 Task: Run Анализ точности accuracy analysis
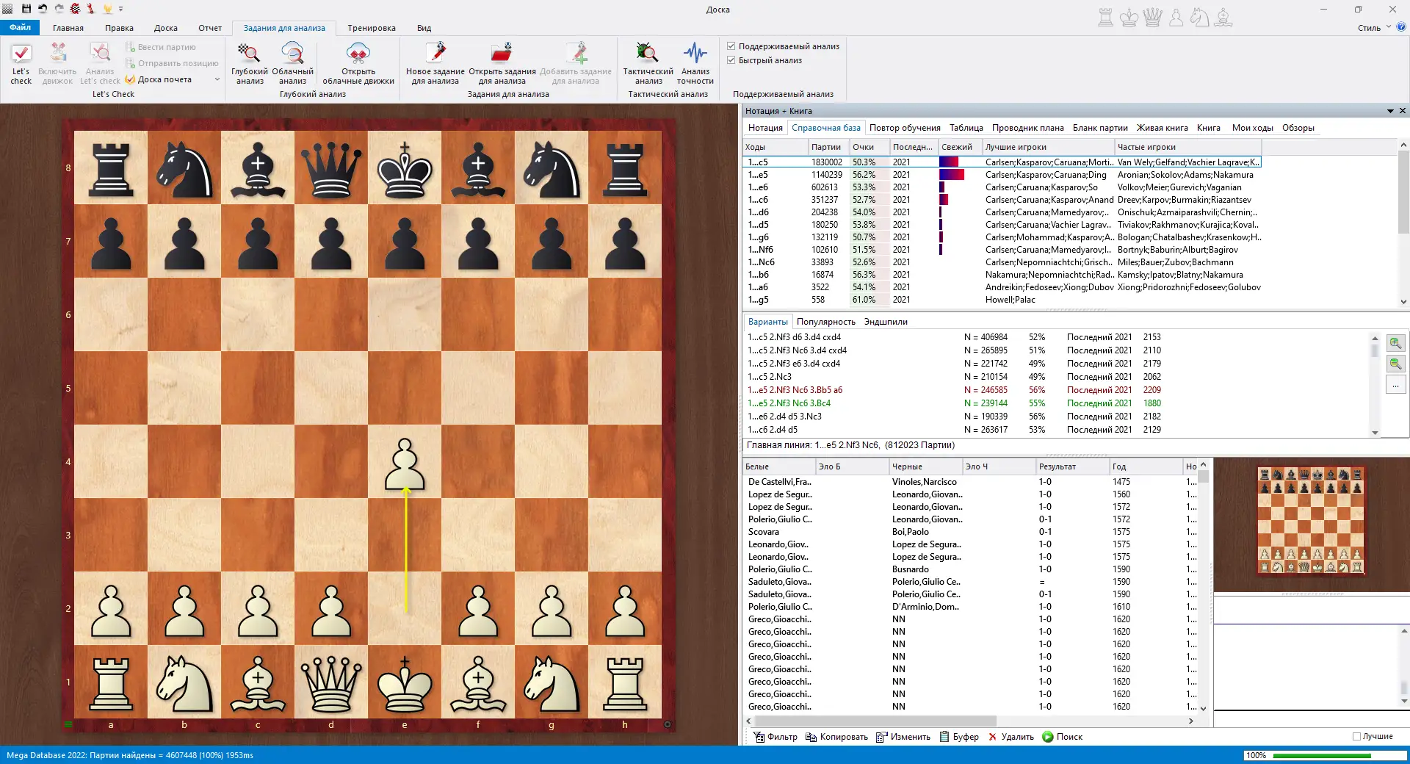pyautogui.click(x=695, y=54)
